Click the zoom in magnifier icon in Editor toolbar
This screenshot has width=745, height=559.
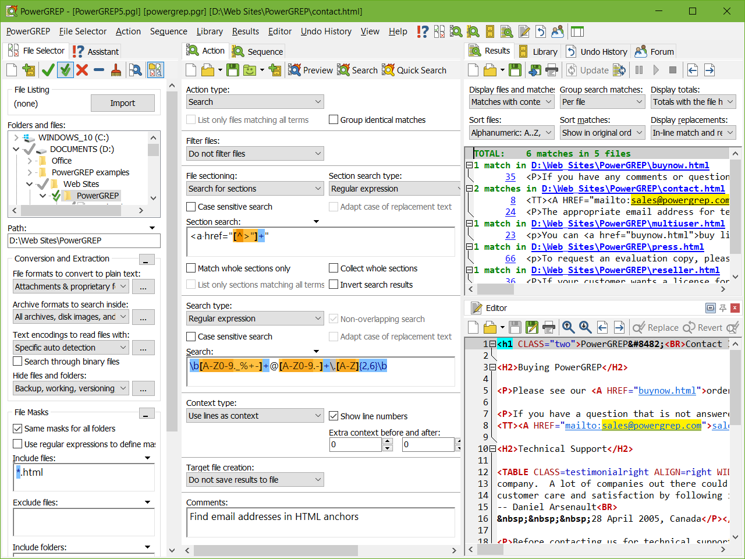(569, 327)
